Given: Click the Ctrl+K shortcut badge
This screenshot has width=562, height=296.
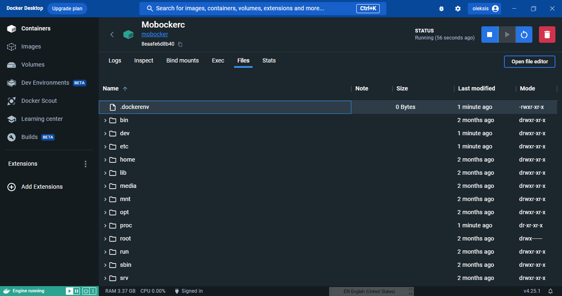Looking at the screenshot, I should pyautogui.click(x=368, y=9).
